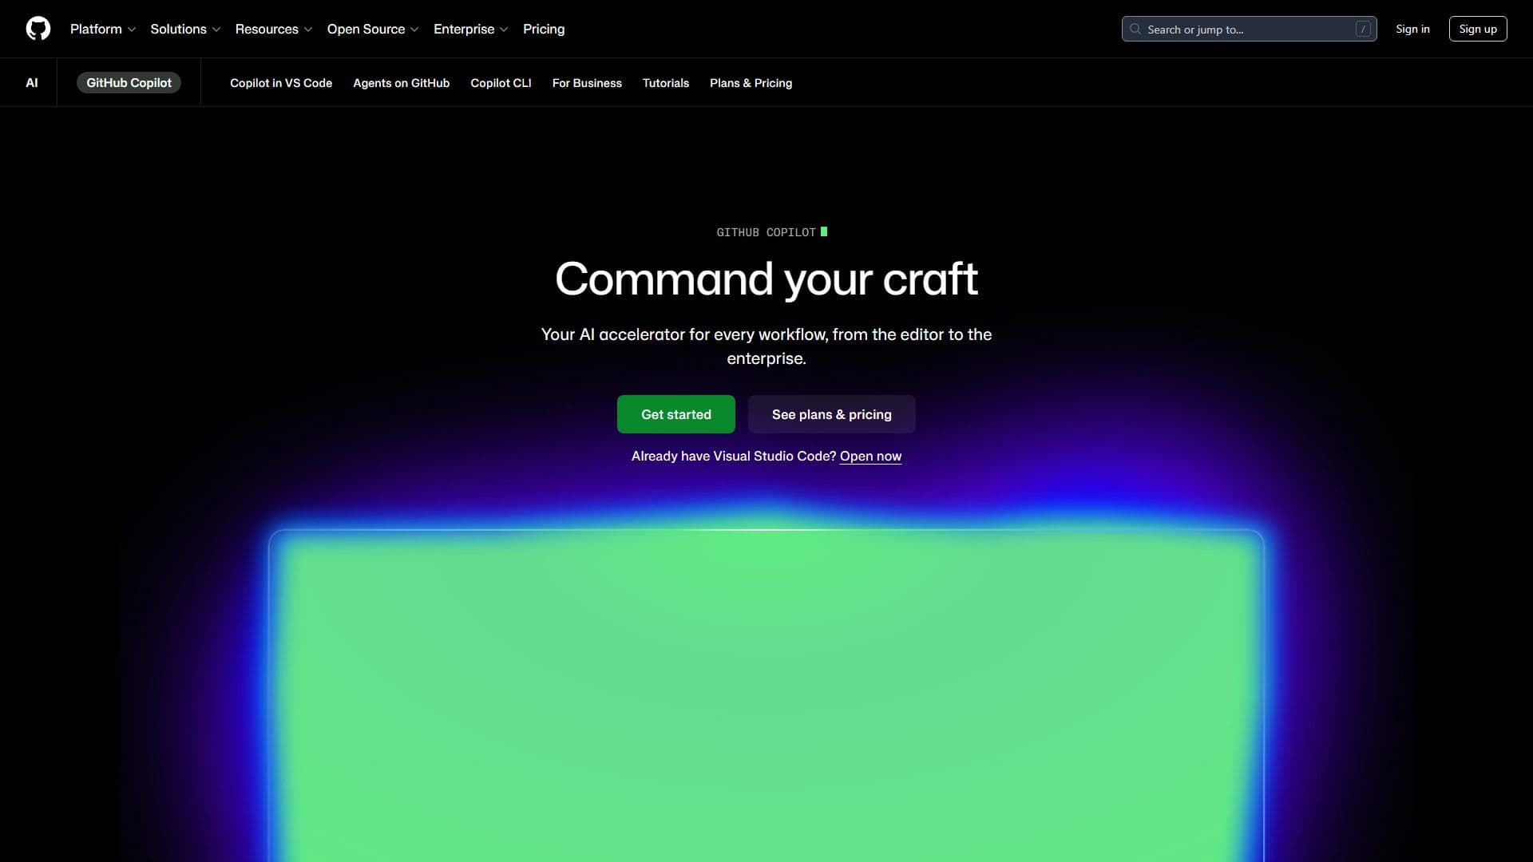Click the Open now link
The width and height of the screenshot is (1533, 862).
click(x=870, y=456)
